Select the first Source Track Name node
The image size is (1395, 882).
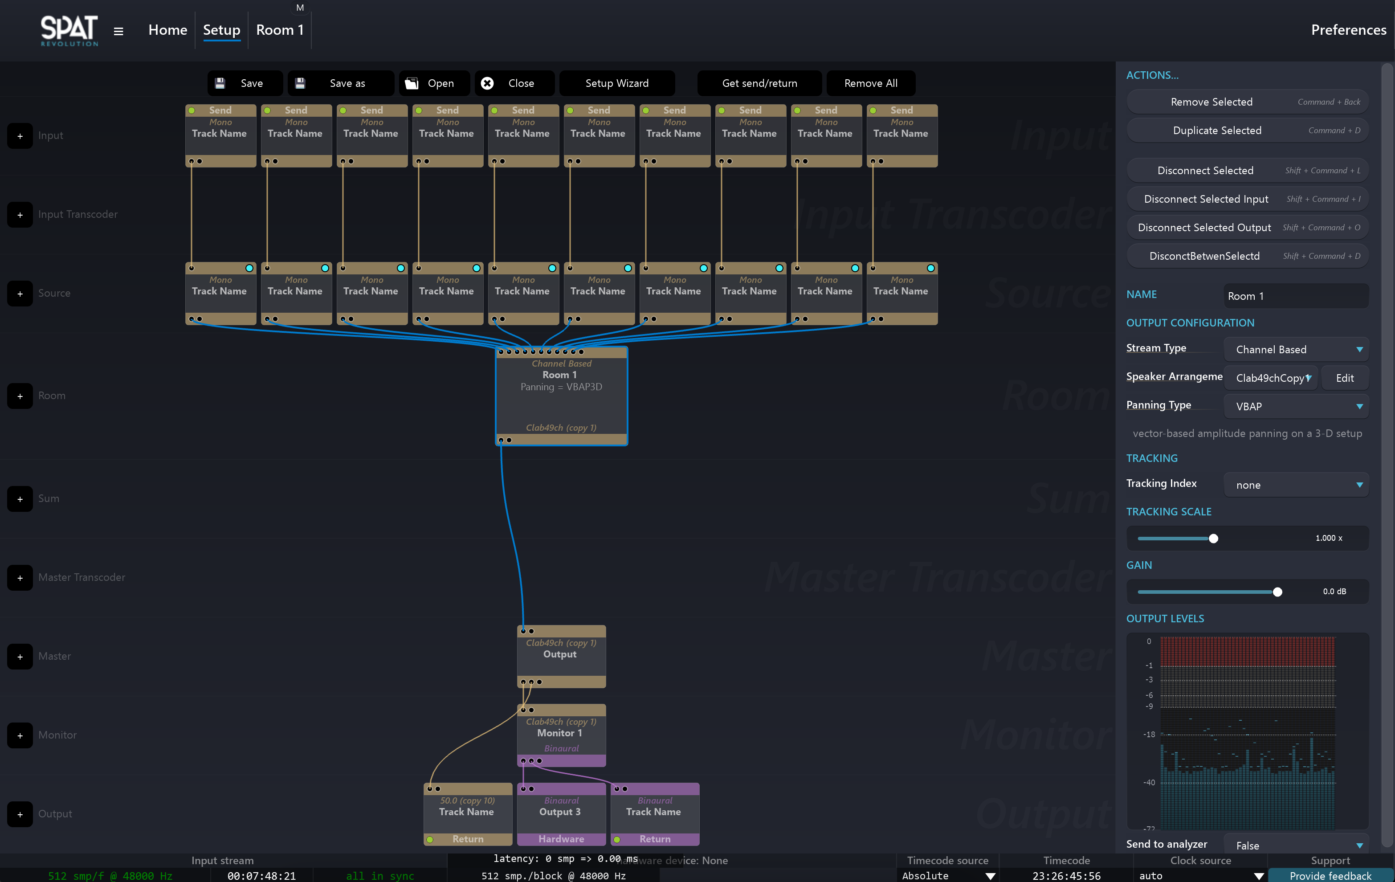[x=220, y=293]
